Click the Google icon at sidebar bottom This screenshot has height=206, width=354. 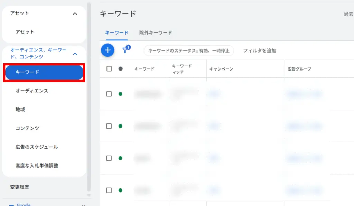click(11, 205)
